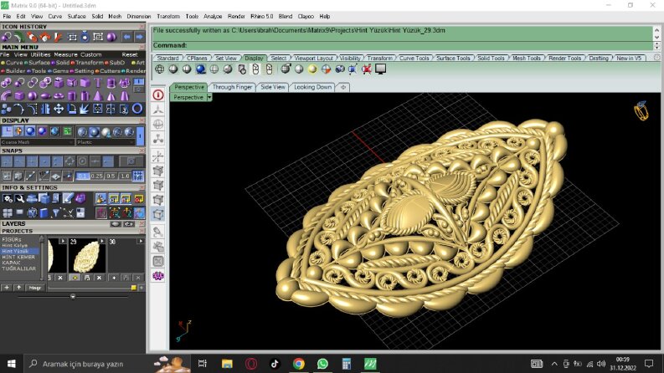Click the Mngr button in Projects
664x373 pixels.
pos(35,288)
